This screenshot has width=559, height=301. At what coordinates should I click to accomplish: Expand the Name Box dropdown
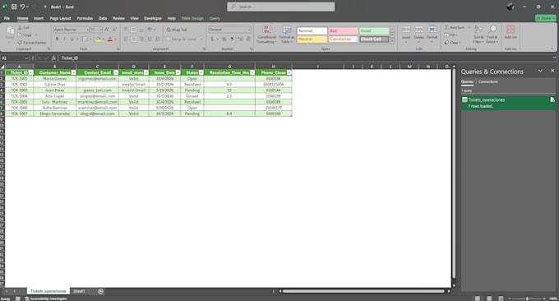pyautogui.click(x=26, y=58)
